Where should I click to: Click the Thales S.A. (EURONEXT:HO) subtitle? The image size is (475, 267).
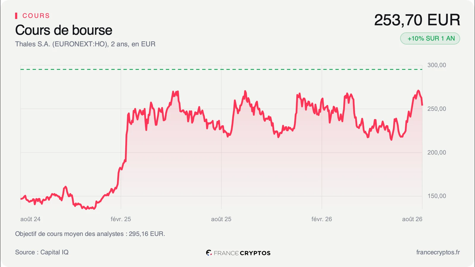click(x=85, y=44)
